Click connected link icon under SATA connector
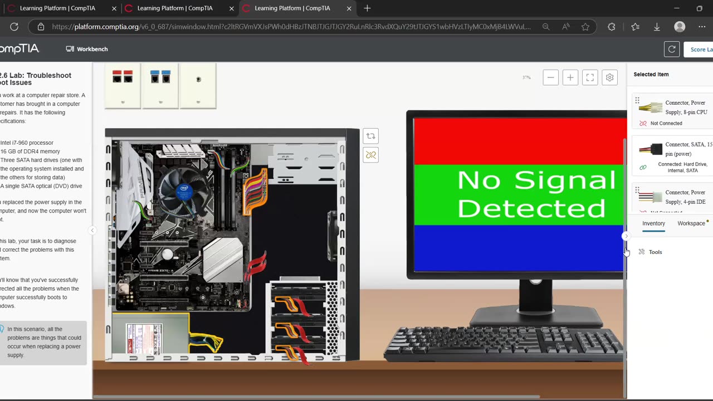Image resolution: width=713 pixels, height=401 pixels. click(643, 167)
